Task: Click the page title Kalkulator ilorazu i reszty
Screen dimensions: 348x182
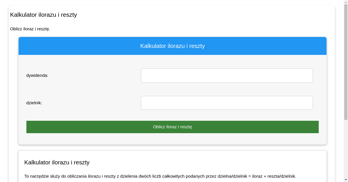Action: [x=43, y=15]
